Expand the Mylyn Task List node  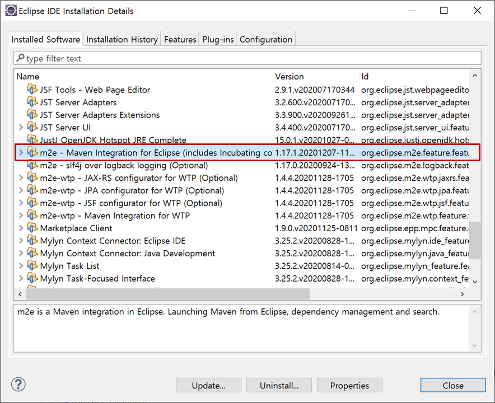(x=21, y=266)
